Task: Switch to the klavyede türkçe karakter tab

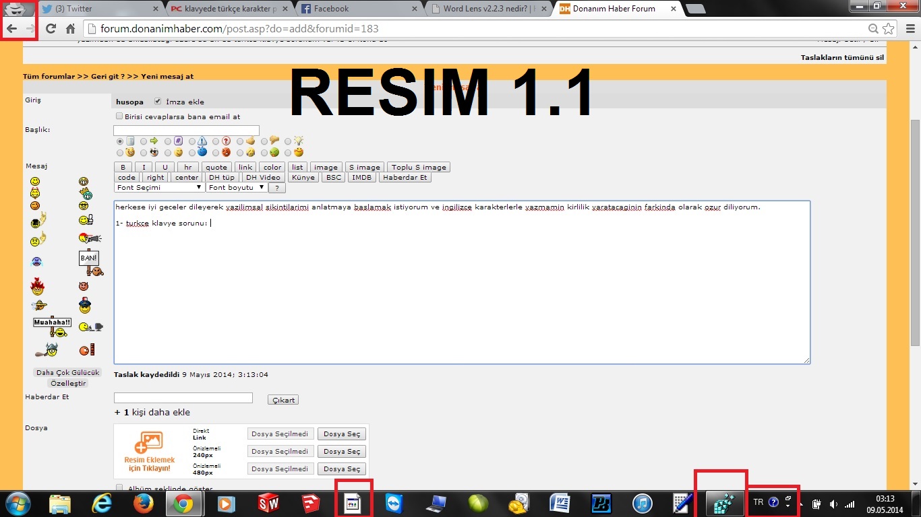Action: pyautogui.click(x=231, y=9)
